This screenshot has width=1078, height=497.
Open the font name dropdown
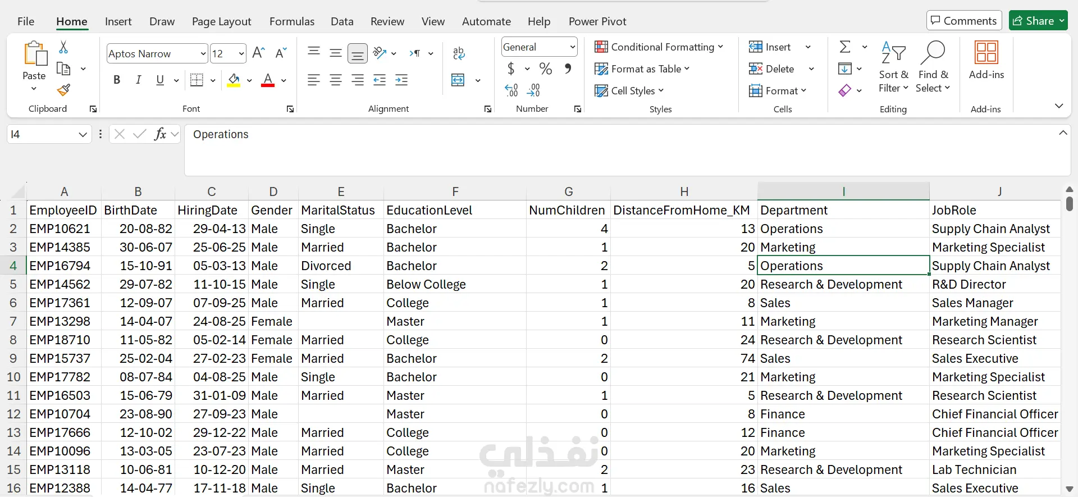tap(203, 54)
